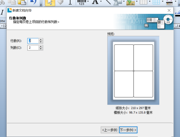Click the 预览 preview label

(x=111, y=34)
